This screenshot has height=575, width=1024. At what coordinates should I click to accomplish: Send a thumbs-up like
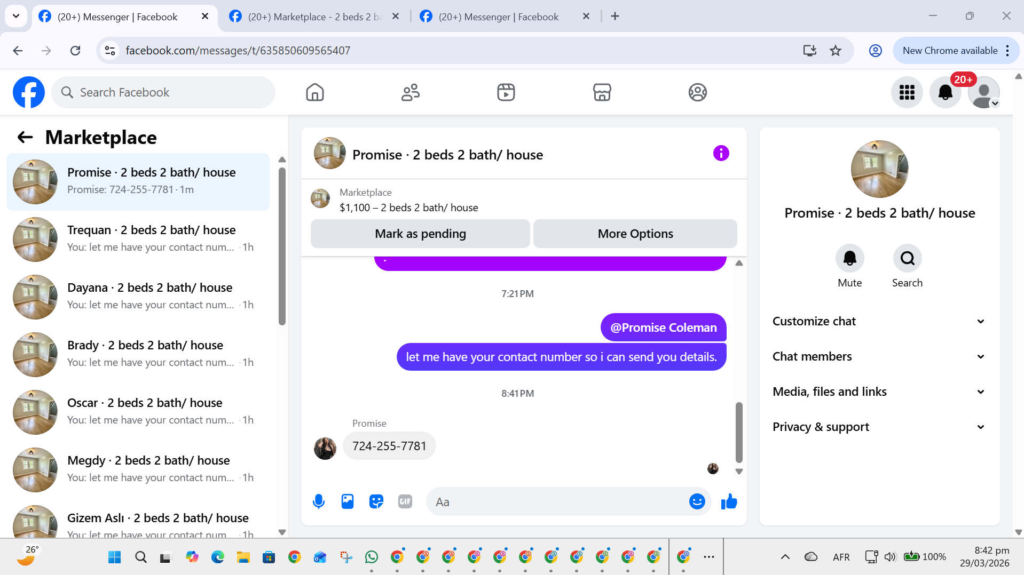pos(729,501)
